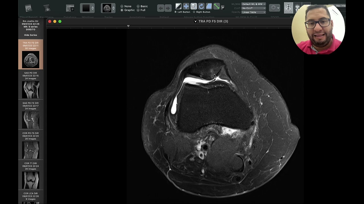Open the Default WL & WW dropdown
Viewport: 364px width, 204px height.
(253, 4)
